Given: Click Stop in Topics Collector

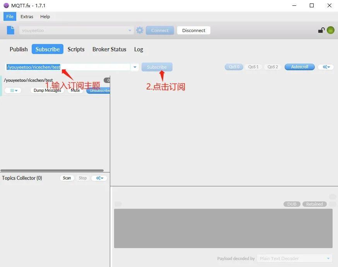Looking at the screenshot, I should [82, 178].
